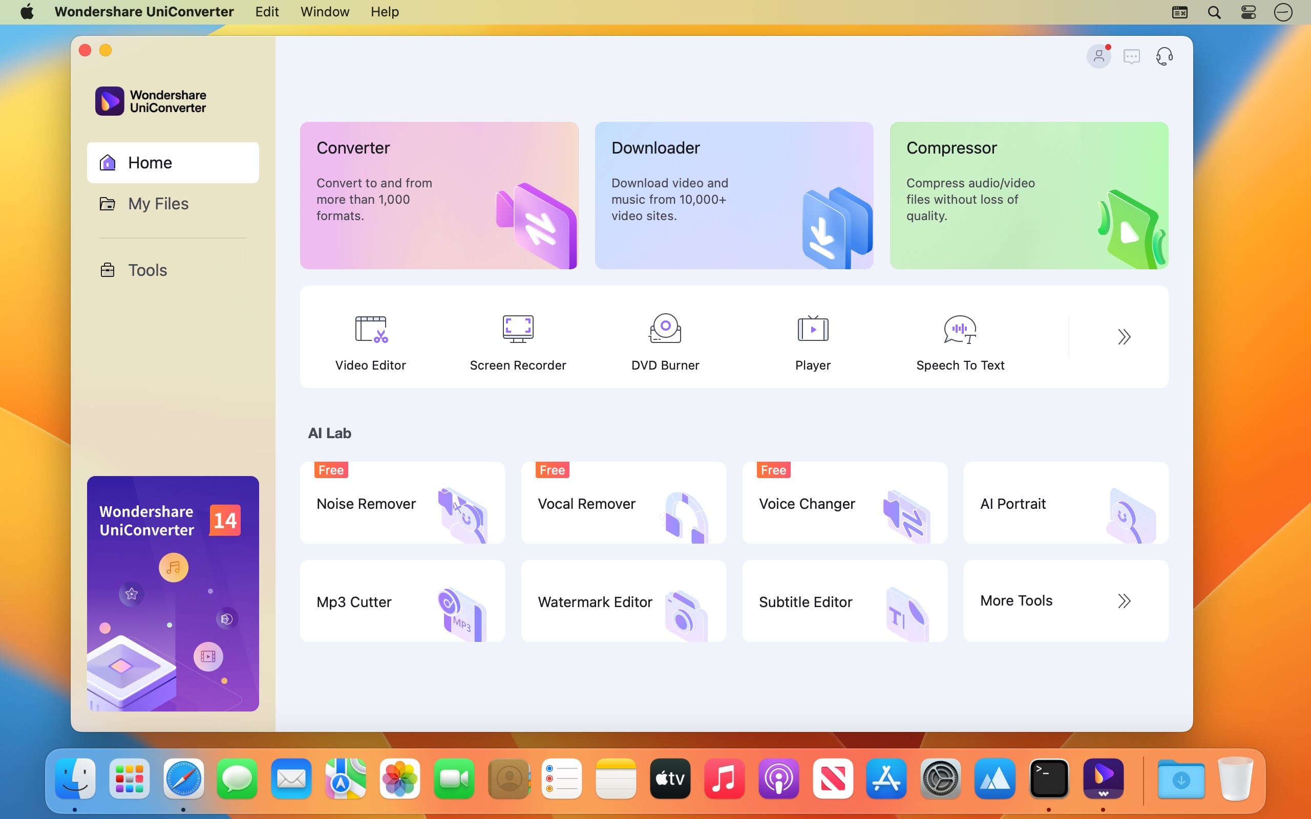The width and height of the screenshot is (1311, 819).
Task: Open Podcasts from the dock
Action: pos(778,779)
